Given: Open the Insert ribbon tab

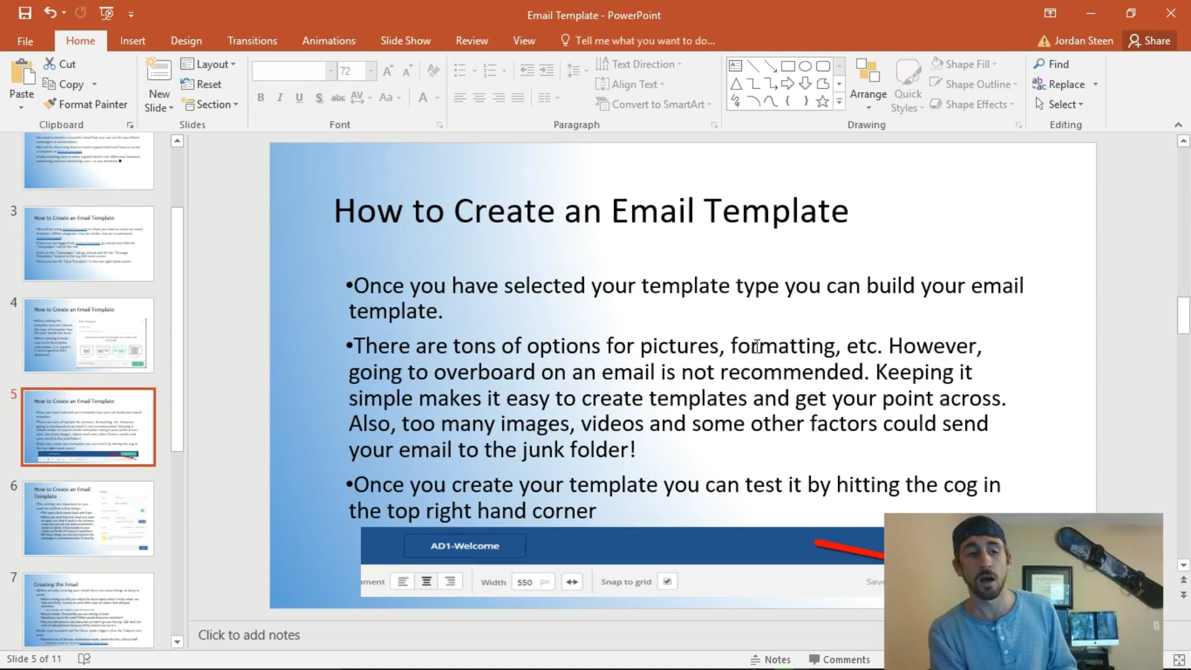Looking at the screenshot, I should pos(133,40).
